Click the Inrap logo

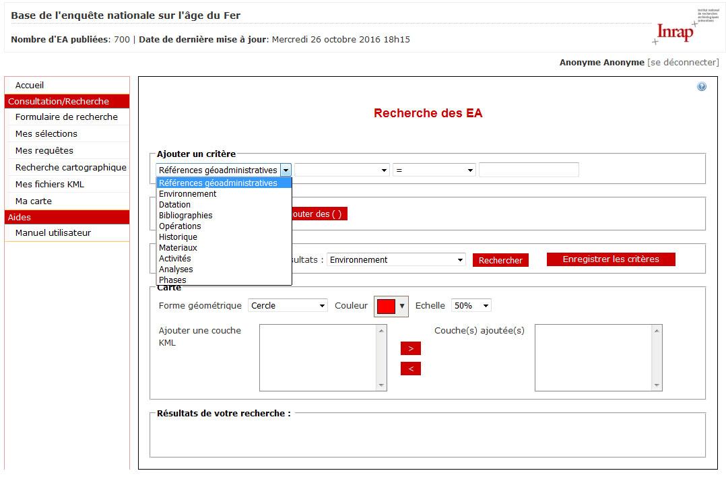tap(674, 30)
